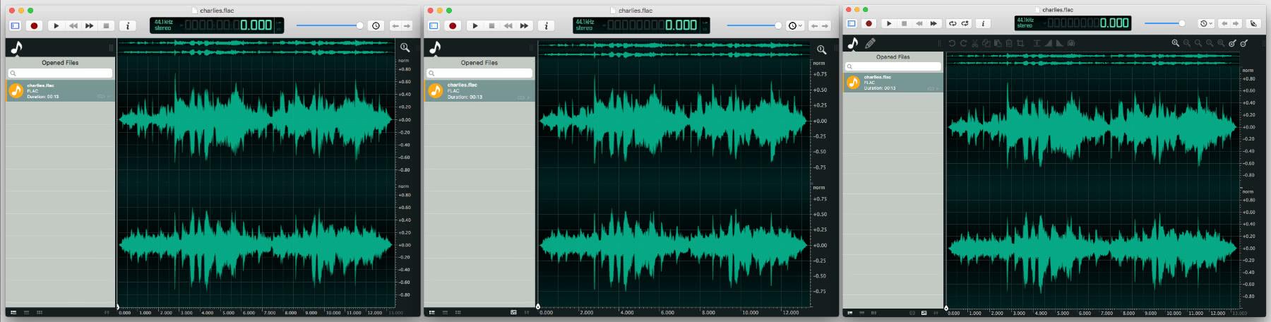Click zoom-in magnifier in right window
Viewport: 1271px width, 322px height.
(1176, 43)
